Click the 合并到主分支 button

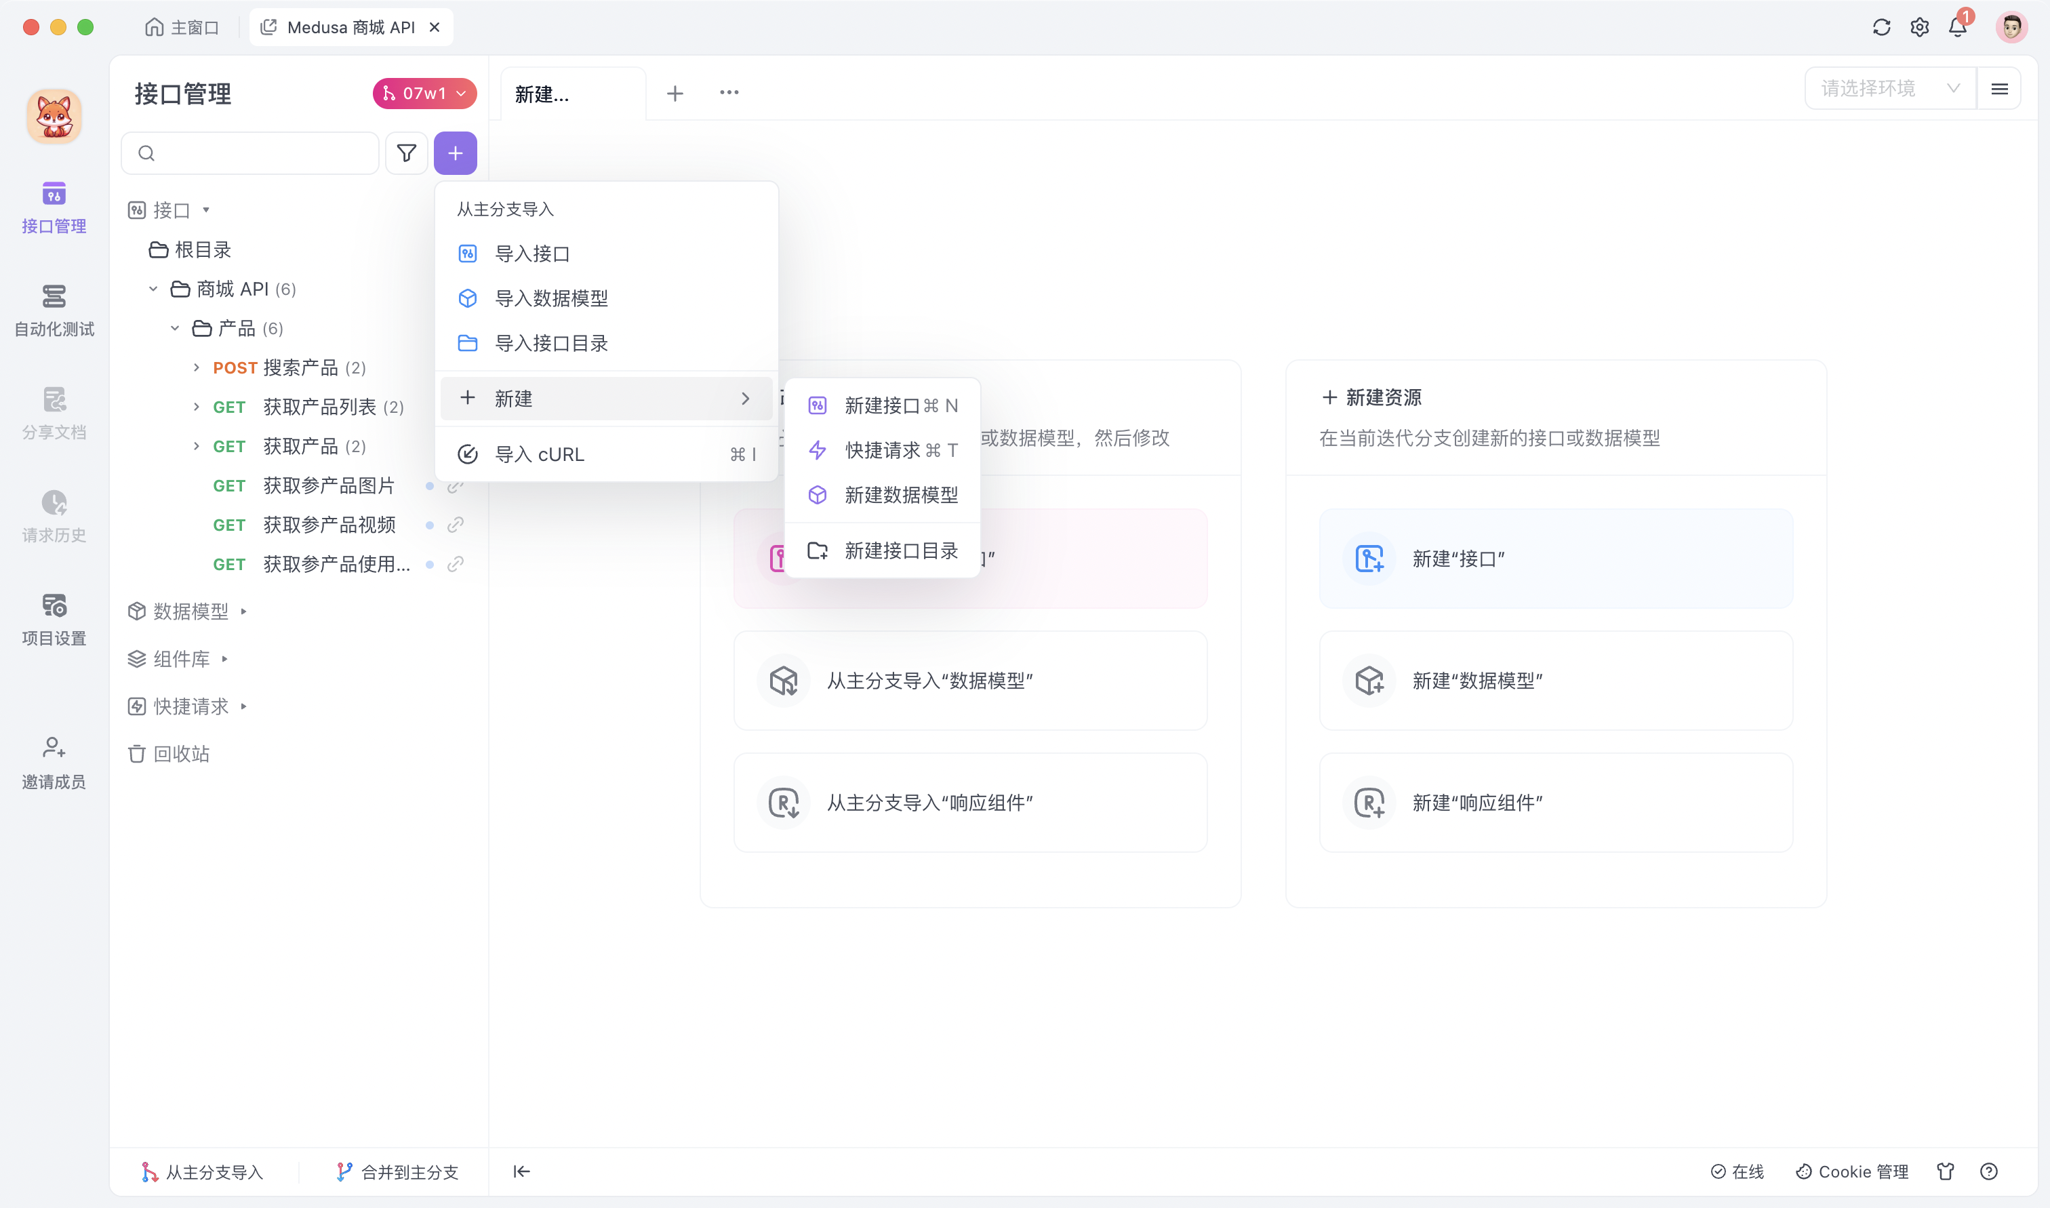click(x=397, y=1171)
